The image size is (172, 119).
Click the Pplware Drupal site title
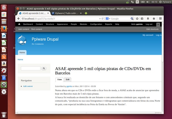pos(45,39)
